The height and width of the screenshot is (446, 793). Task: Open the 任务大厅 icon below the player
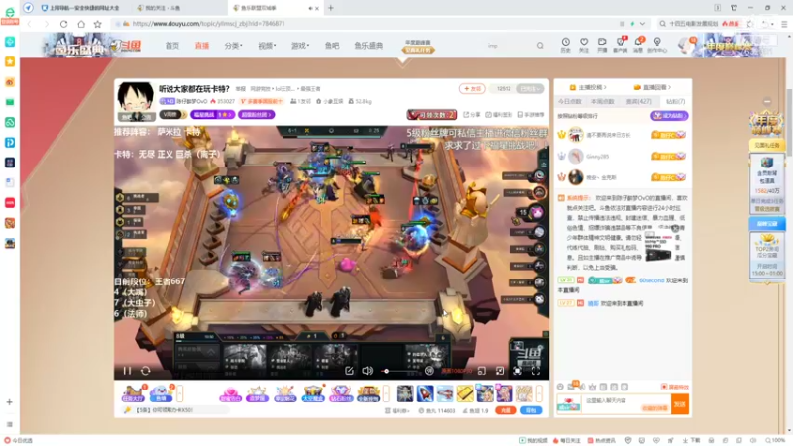[x=133, y=392]
